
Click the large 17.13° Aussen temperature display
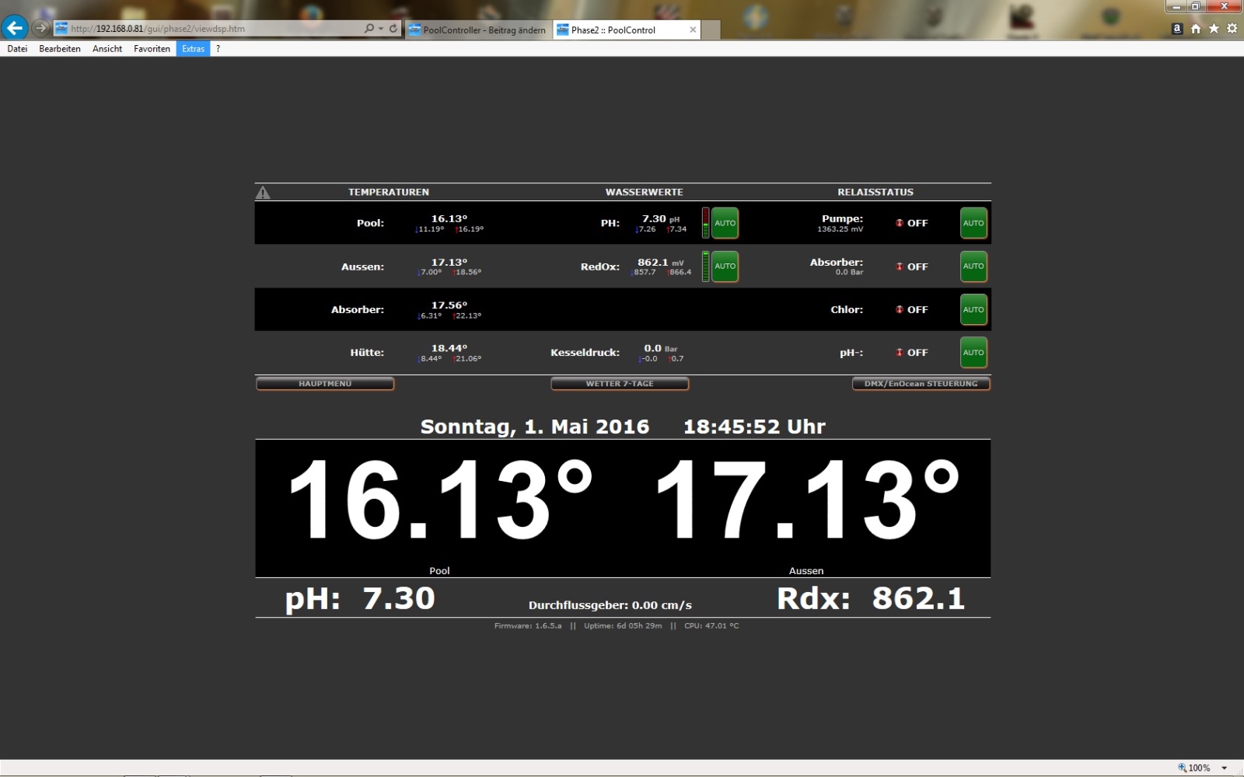[809, 500]
